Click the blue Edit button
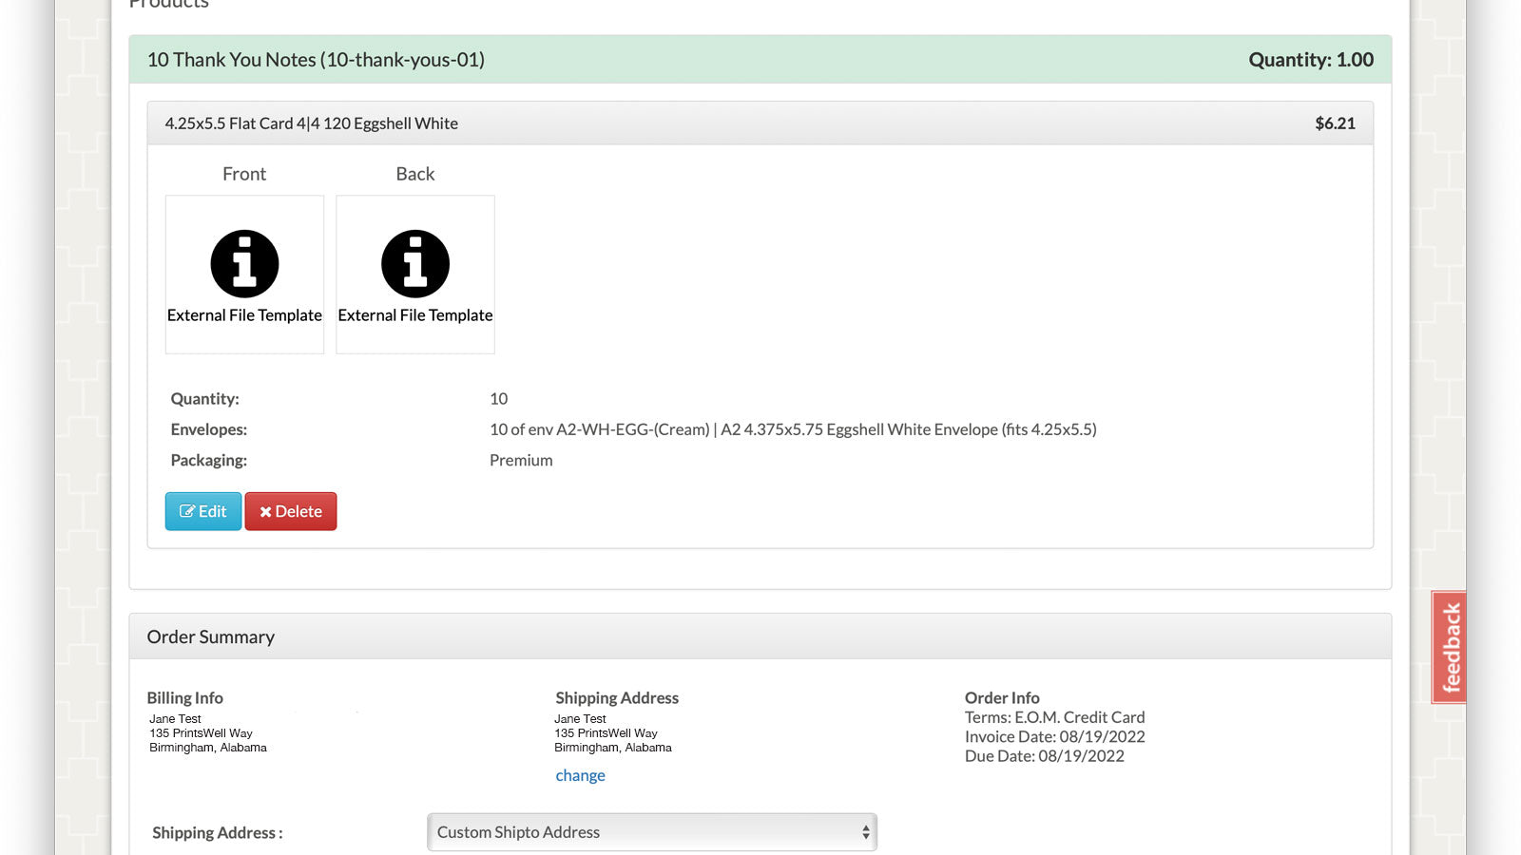The image size is (1521, 855). [203, 511]
